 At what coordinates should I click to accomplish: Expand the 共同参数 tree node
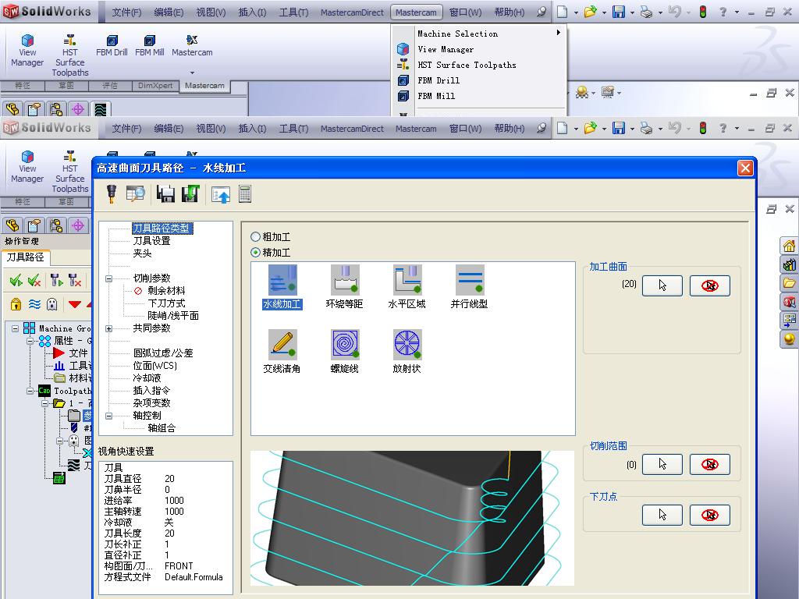(108, 328)
